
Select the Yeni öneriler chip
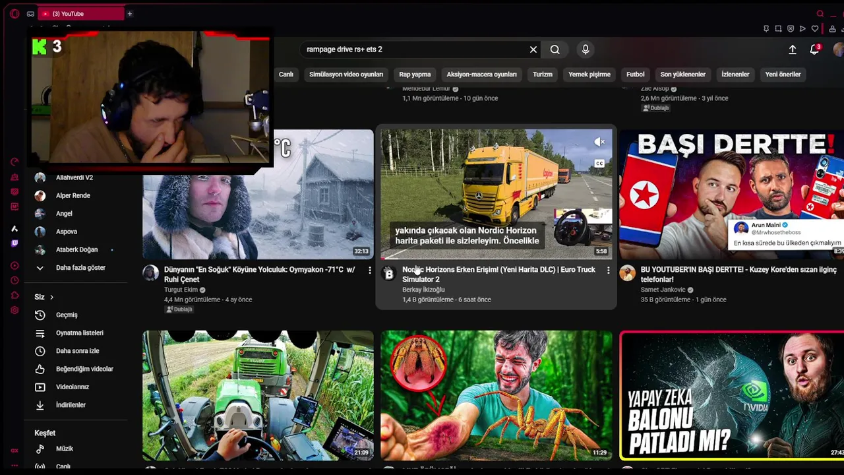(x=783, y=75)
